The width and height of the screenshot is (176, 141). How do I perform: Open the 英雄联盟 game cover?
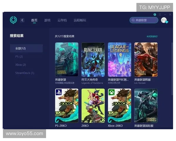(67, 59)
